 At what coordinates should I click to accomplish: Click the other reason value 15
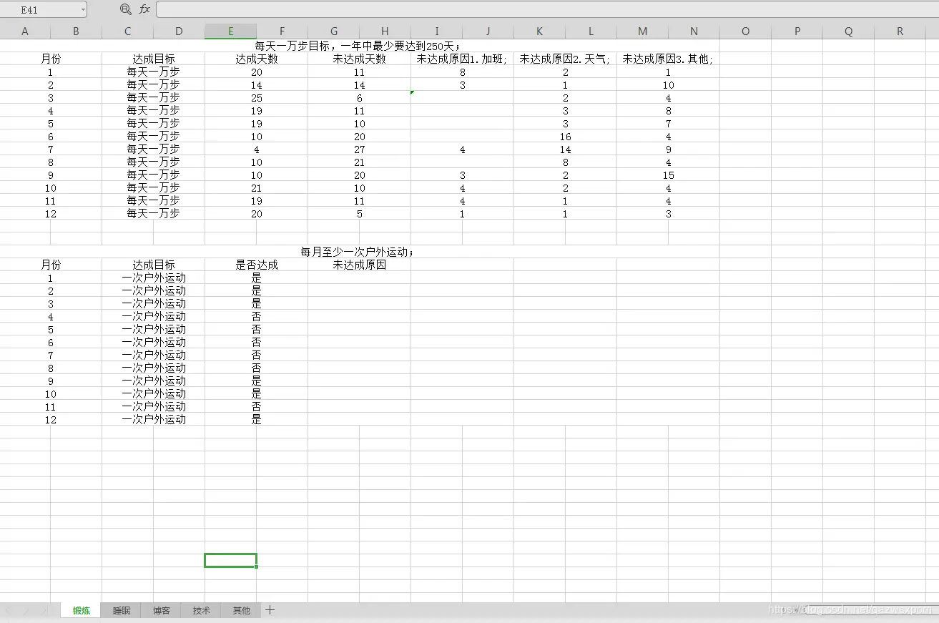pos(669,175)
